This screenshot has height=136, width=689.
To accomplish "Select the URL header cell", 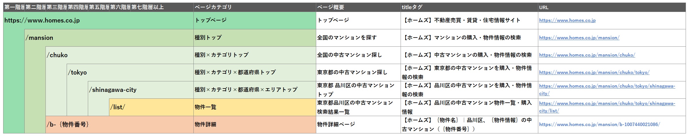I will click(x=611, y=7).
